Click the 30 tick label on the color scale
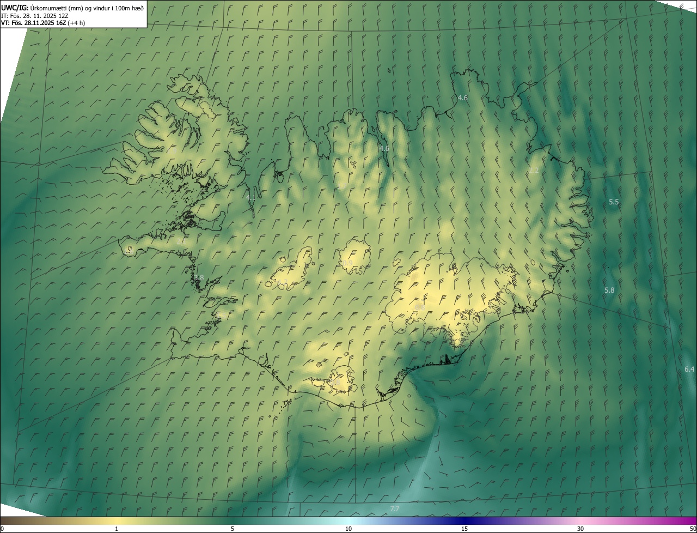Viewport: 697px width, 533px height. [x=580, y=529]
